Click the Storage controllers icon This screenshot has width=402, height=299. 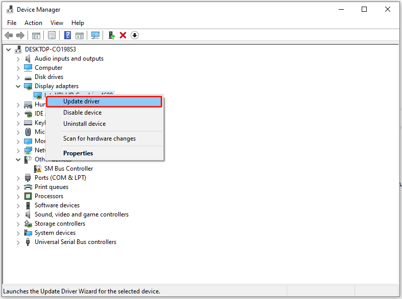pyautogui.click(x=28, y=224)
